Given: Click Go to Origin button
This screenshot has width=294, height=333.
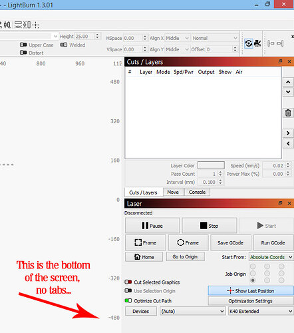Looking at the screenshot, I should (x=185, y=256).
